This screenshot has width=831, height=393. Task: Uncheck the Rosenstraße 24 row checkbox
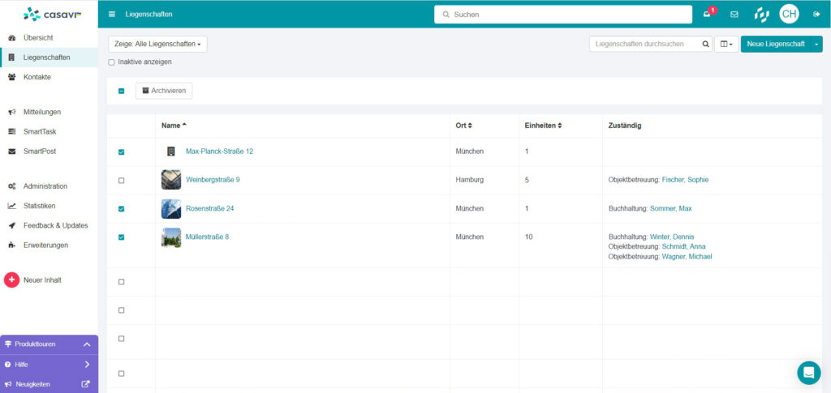[x=122, y=208]
